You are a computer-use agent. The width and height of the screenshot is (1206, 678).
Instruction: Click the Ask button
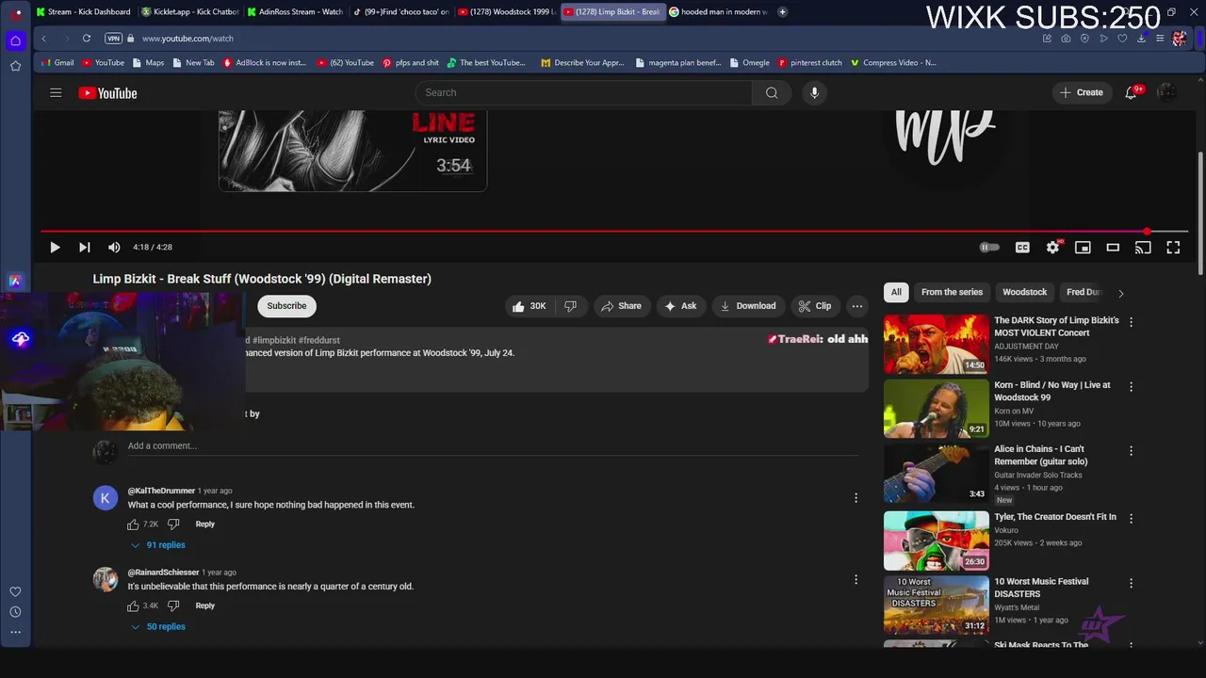(680, 306)
